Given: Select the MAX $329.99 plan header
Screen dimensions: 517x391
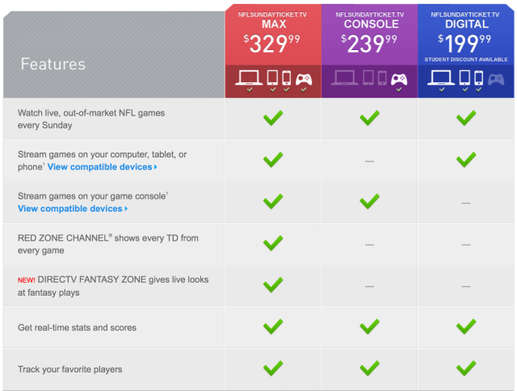Looking at the screenshot, I should click(x=273, y=36).
